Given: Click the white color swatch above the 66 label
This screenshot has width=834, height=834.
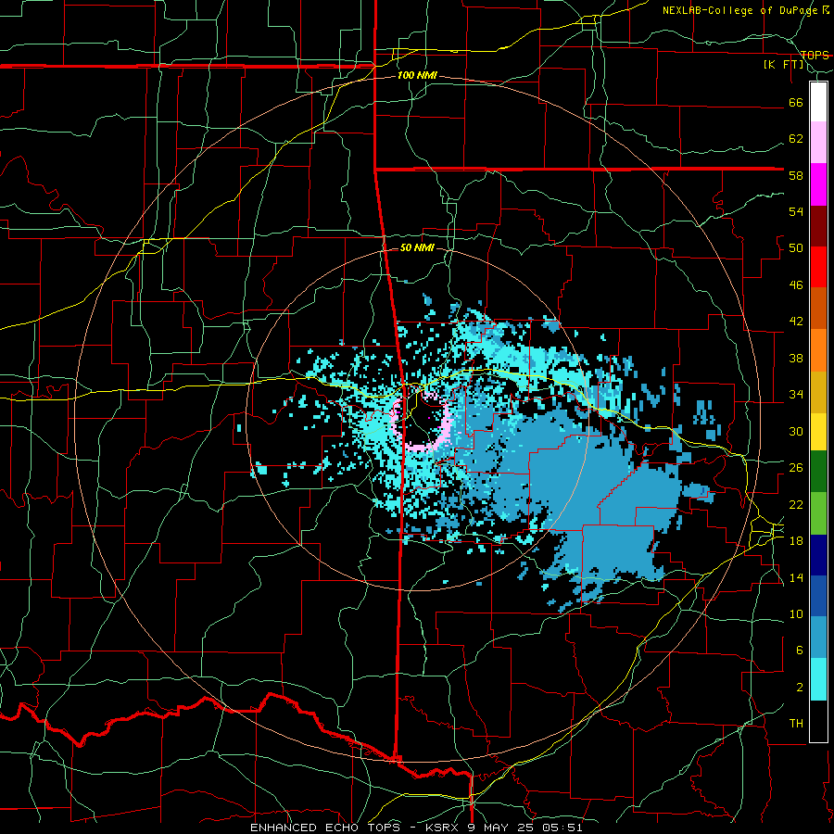Looking at the screenshot, I should point(818,102).
